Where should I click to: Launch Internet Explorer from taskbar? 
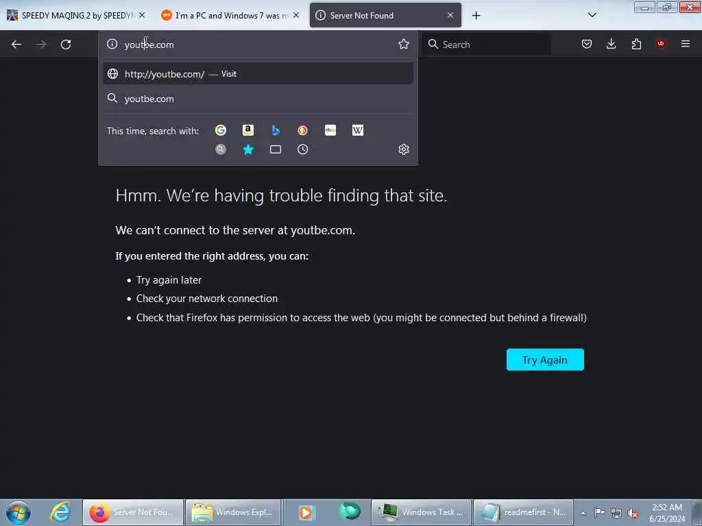point(60,512)
